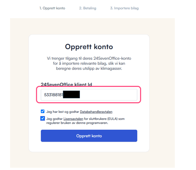Uncheck the Databehandleravtalen consent checkbox
Viewport: 196px width, 170px height.
click(x=43, y=112)
